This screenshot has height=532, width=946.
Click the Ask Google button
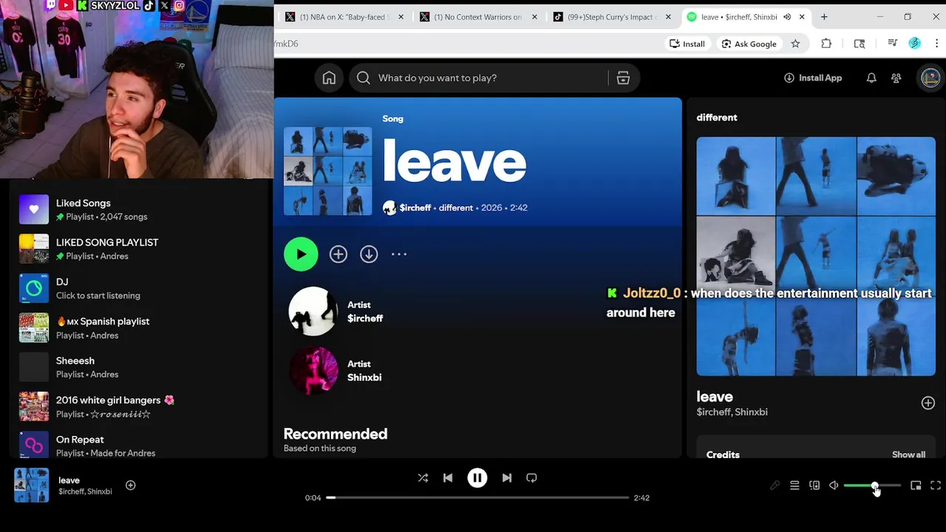tap(749, 44)
